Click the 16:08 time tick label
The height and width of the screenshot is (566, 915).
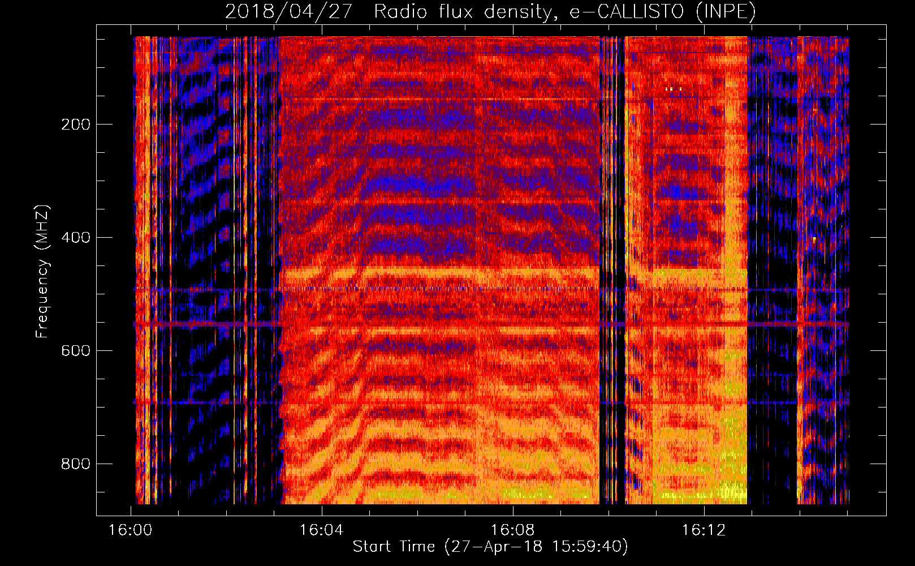(513, 530)
